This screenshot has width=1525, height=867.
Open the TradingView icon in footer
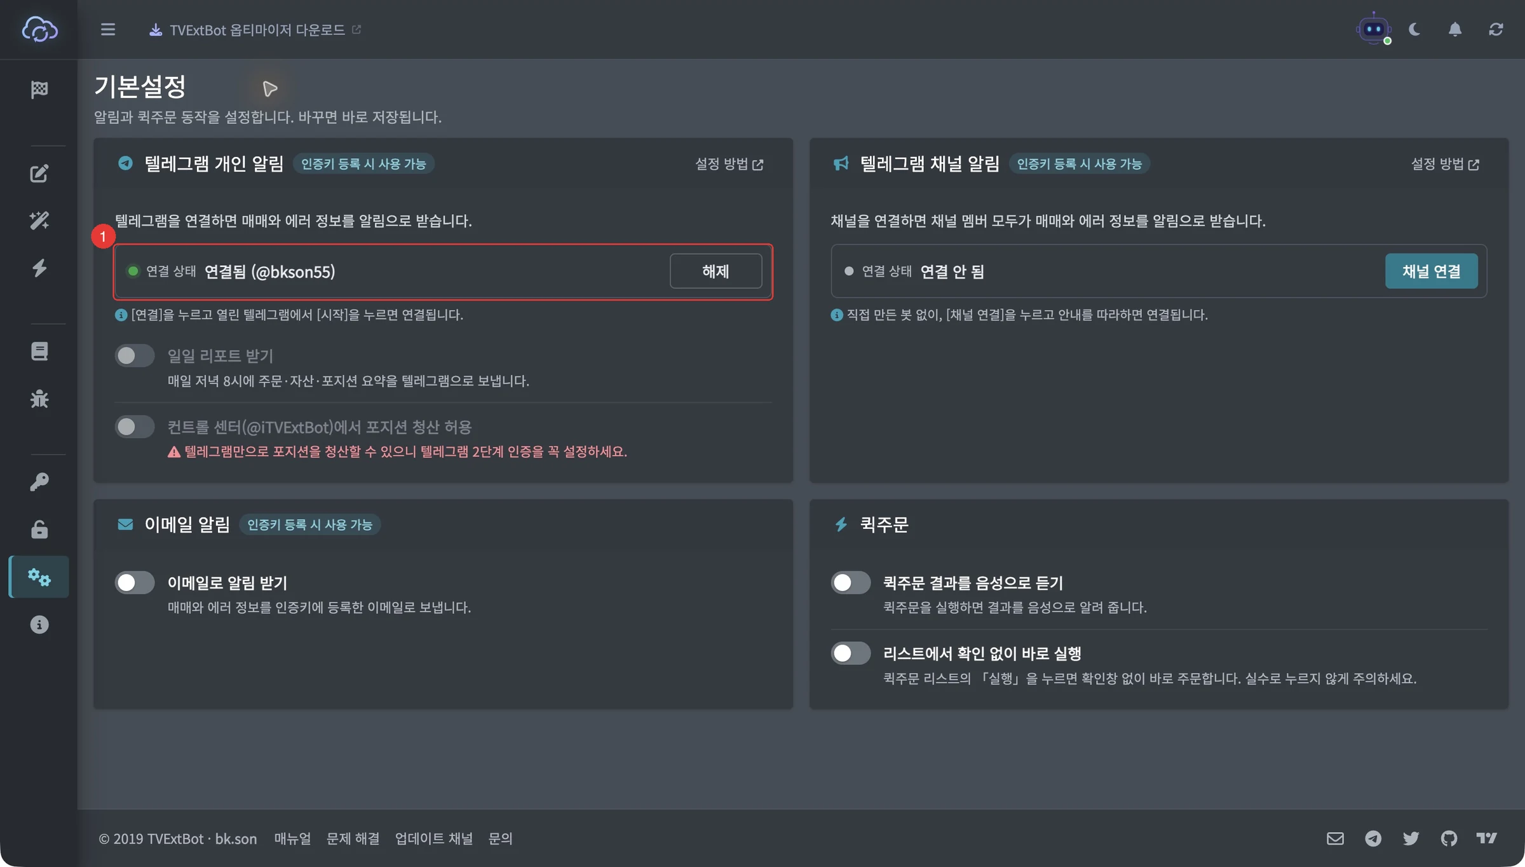point(1486,838)
